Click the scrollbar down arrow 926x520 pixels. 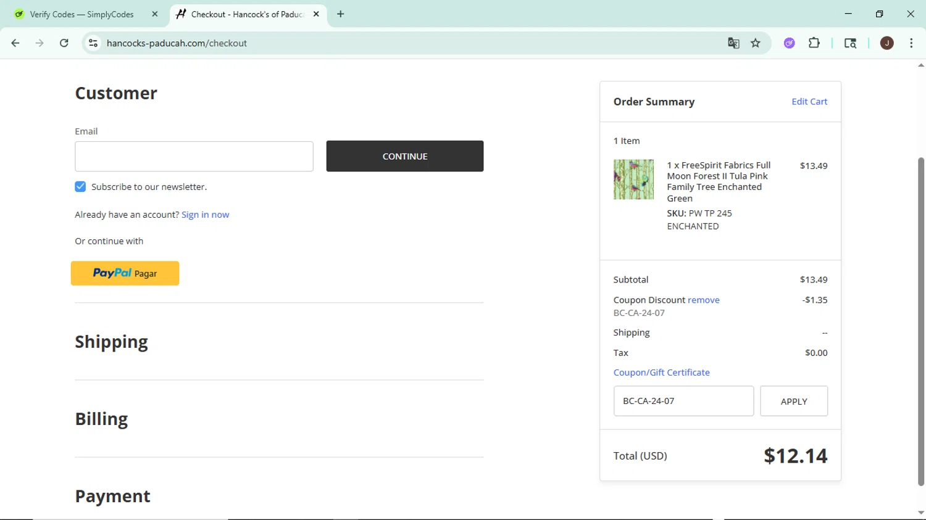[x=921, y=513]
